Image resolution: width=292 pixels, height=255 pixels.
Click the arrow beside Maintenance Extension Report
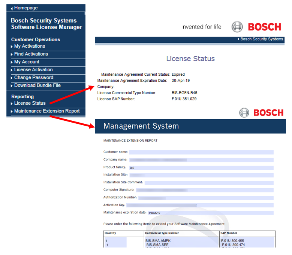click(x=12, y=111)
